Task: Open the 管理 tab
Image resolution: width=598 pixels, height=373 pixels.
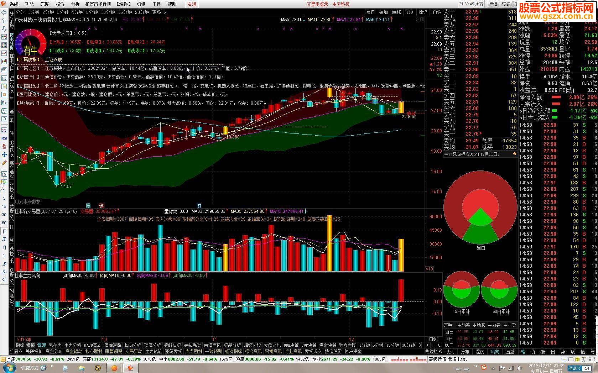Action: [x=41, y=345]
